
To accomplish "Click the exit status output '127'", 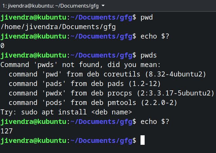I will click(x=7, y=131).
